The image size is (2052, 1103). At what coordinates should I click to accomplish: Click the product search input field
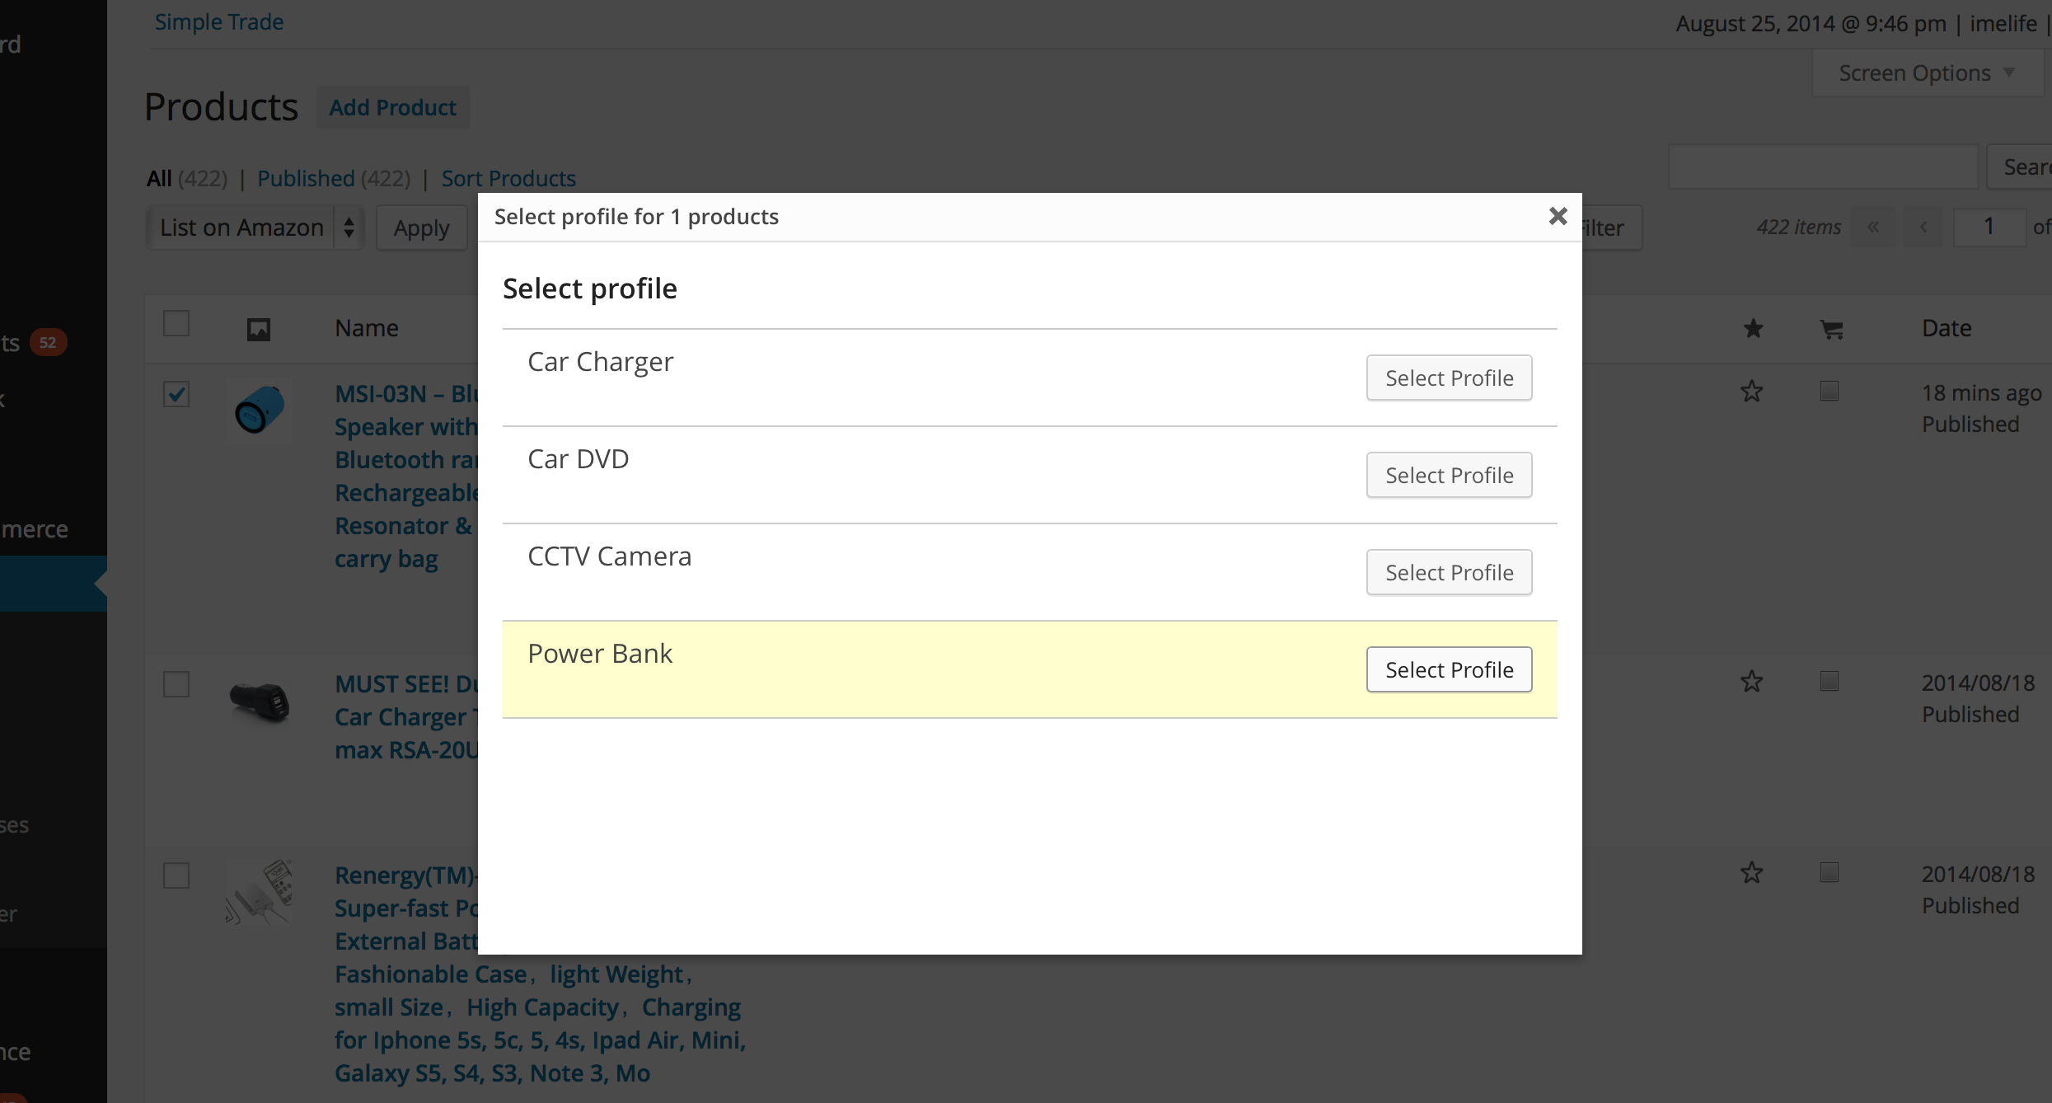coord(1823,167)
